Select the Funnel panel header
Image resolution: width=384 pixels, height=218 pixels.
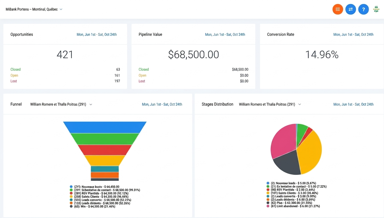[16, 104]
